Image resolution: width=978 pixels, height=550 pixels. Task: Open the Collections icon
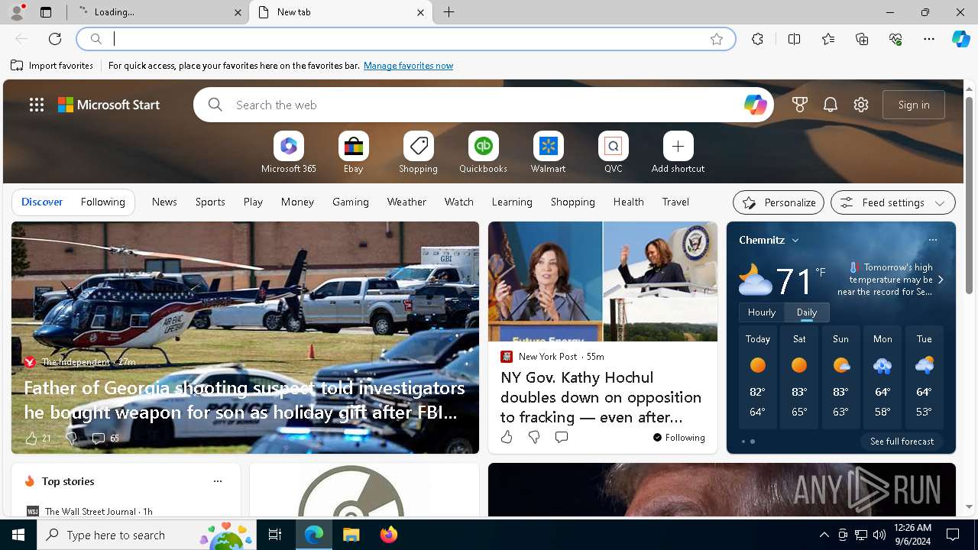[862, 39]
